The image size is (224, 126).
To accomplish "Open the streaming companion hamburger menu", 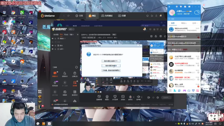I will tap(161, 29).
